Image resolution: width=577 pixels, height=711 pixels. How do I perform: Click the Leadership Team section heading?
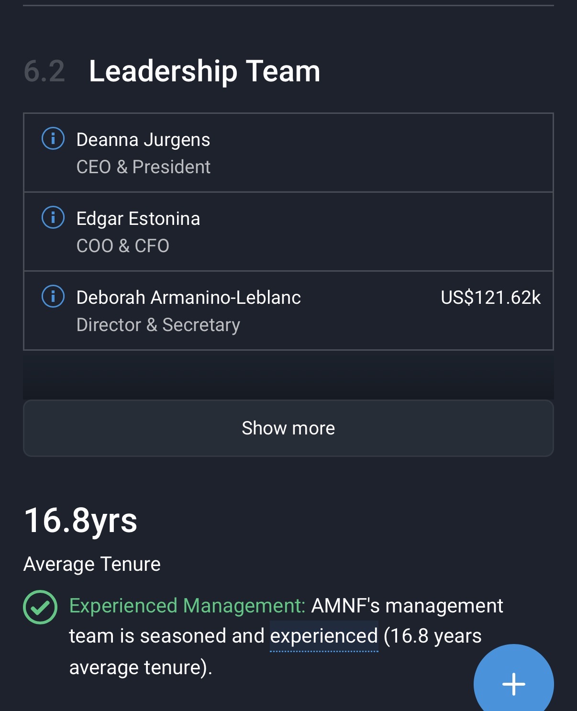pos(204,71)
